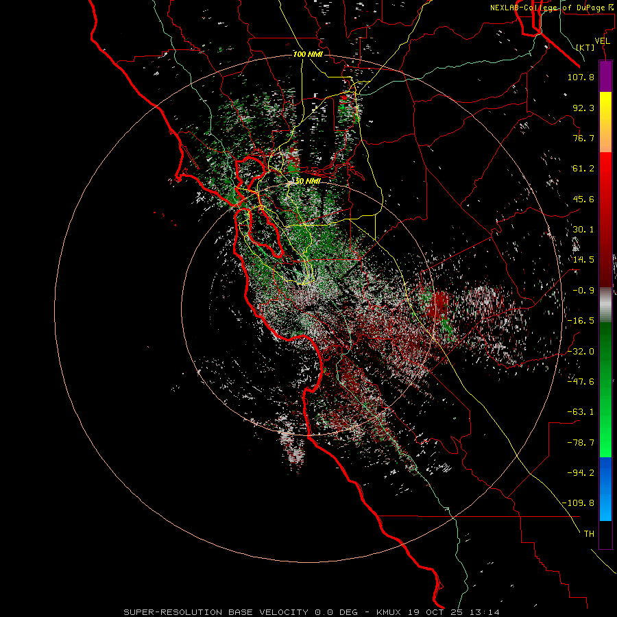Viewport: 617px width, 617px height.
Task: Click the NEXLAB-College of DuPage credit text
Action: 551,8
